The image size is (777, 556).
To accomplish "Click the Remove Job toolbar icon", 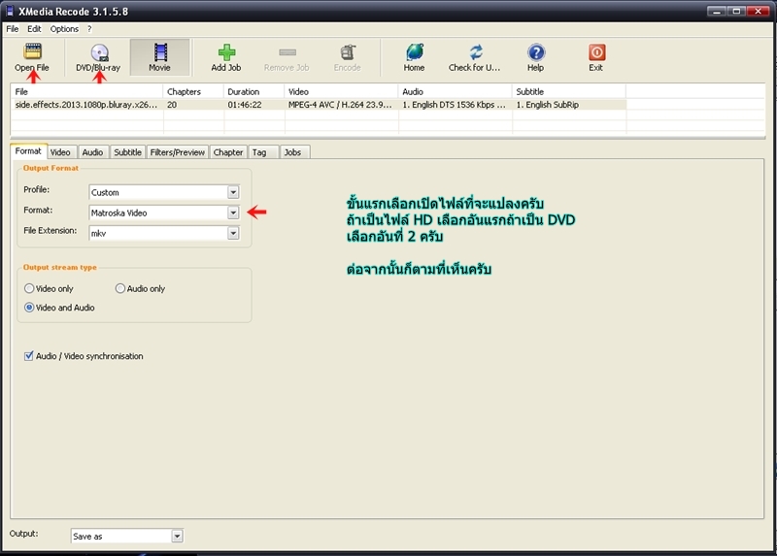I will pos(287,52).
